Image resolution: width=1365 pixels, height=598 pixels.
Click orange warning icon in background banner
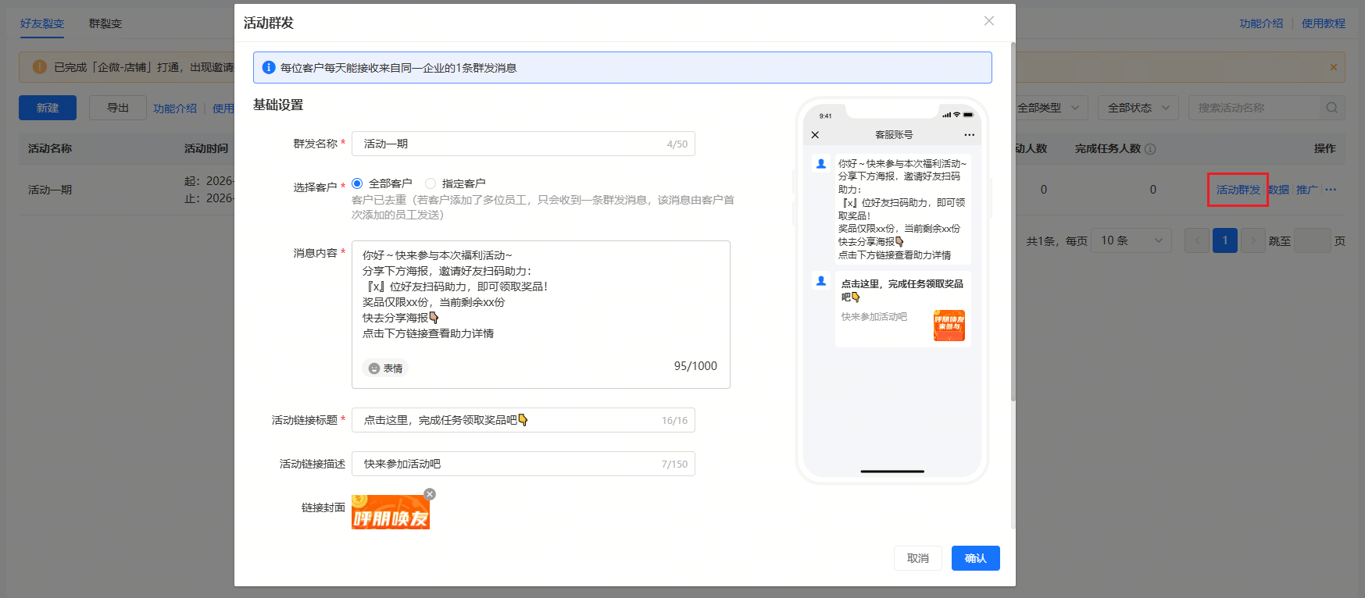pyautogui.click(x=40, y=67)
